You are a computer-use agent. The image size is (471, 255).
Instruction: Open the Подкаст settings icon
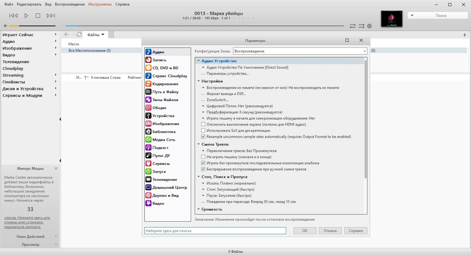[148, 148]
